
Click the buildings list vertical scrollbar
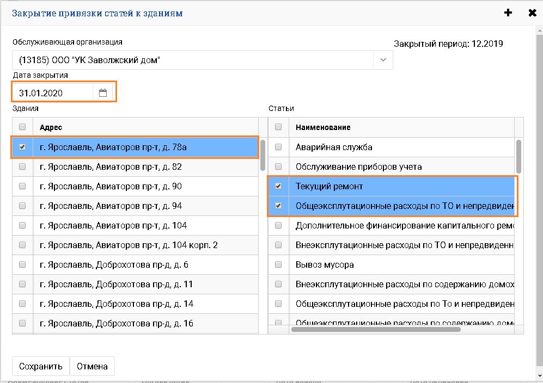pyautogui.click(x=263, y=155)
